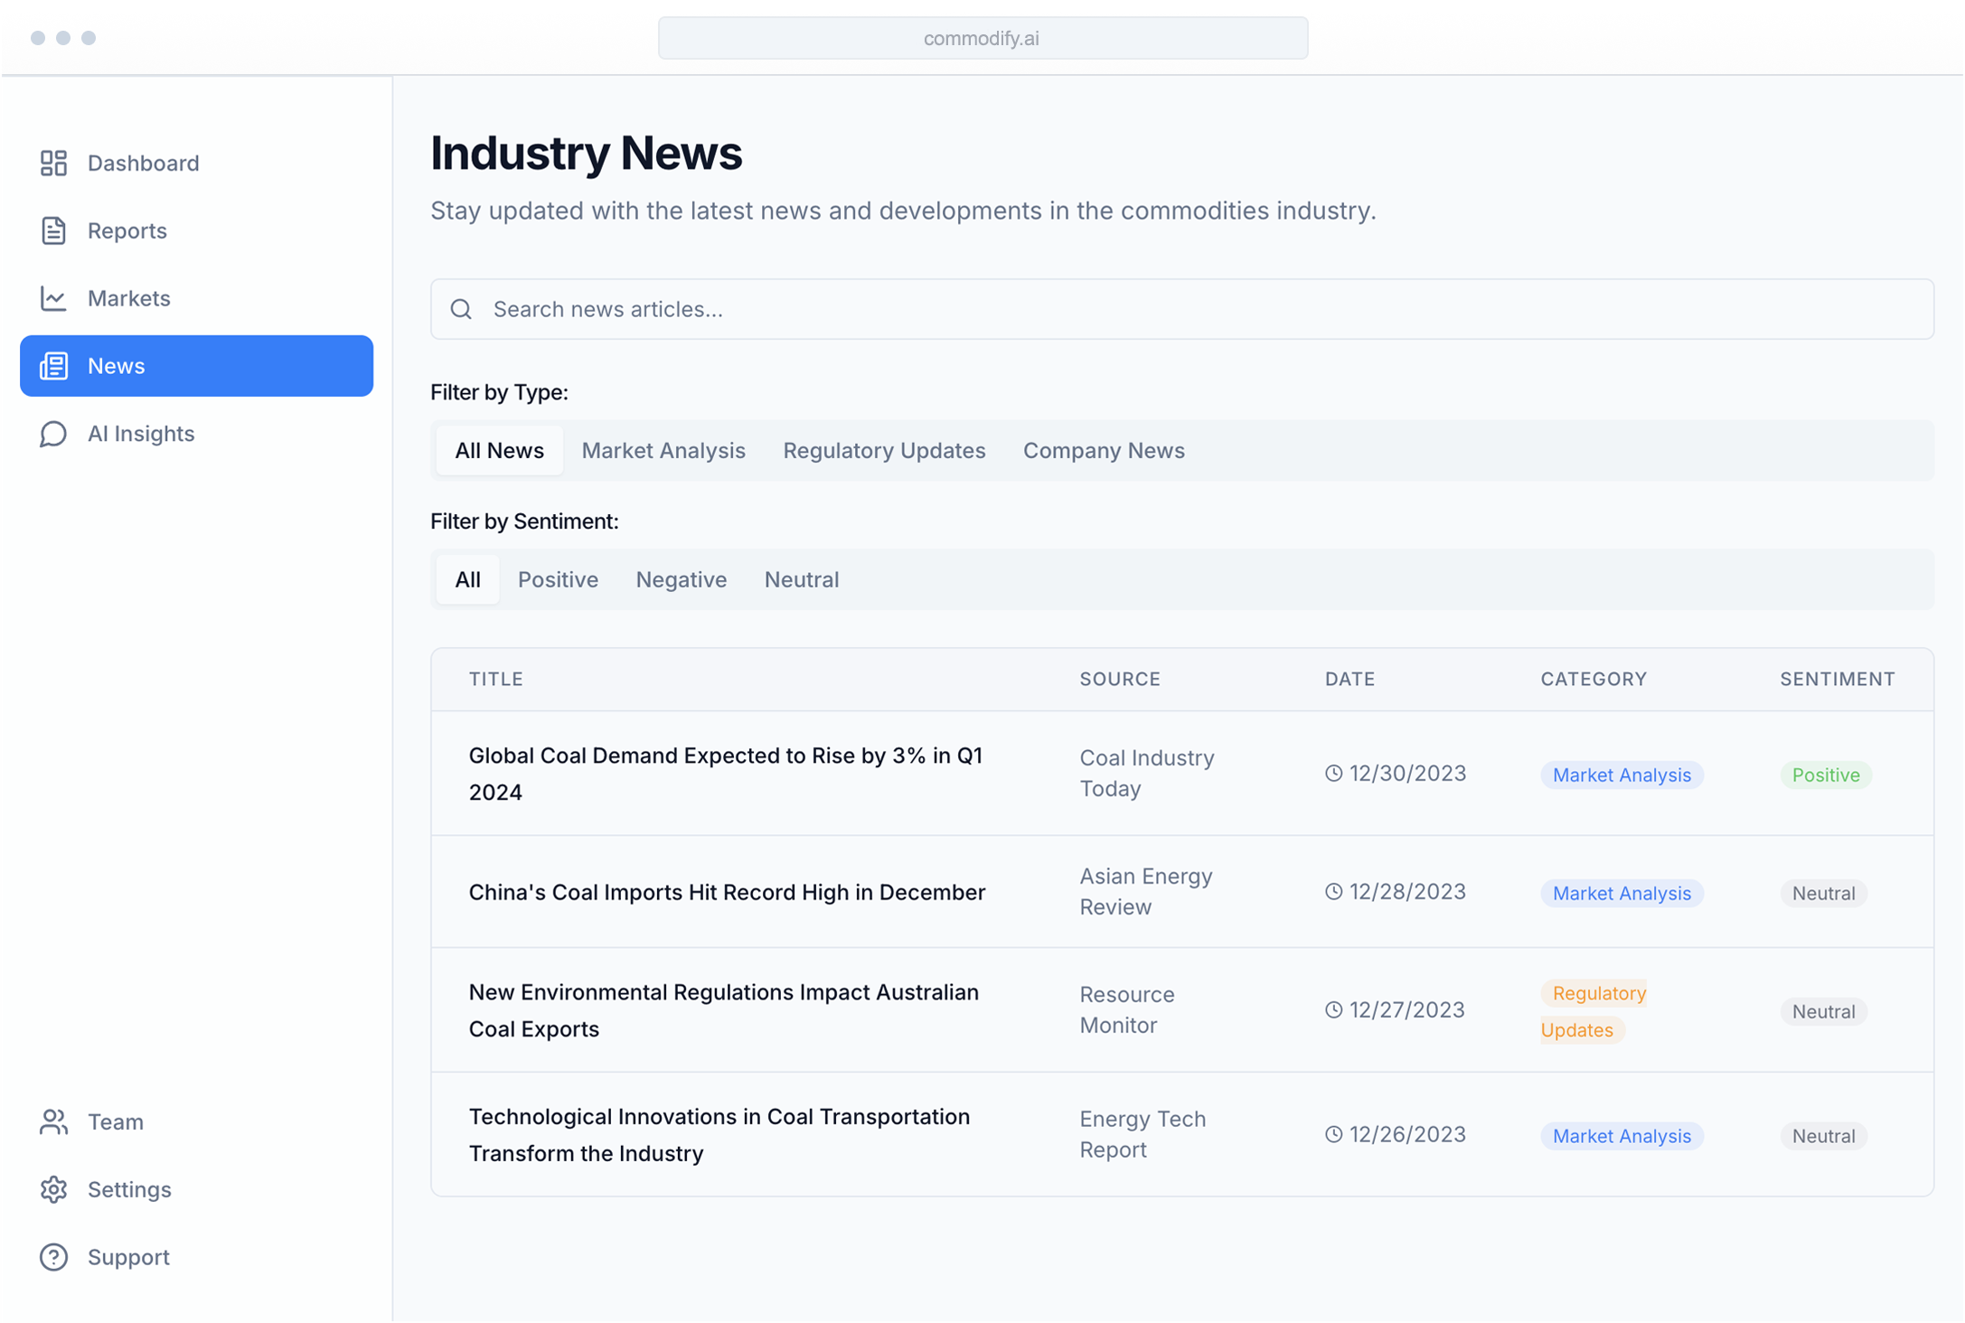Enable the Neutral sentiment filter

801,579
